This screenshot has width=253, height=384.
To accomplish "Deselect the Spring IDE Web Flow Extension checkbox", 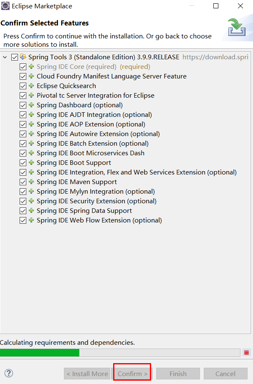I will (x=23, y=220).
